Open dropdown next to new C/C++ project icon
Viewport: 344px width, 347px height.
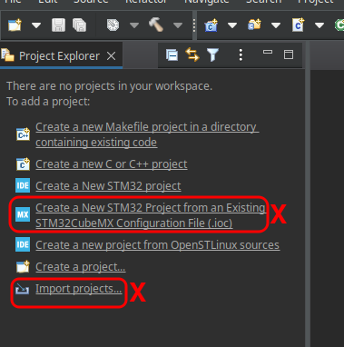pyautogui.click(x=232, y=25)
